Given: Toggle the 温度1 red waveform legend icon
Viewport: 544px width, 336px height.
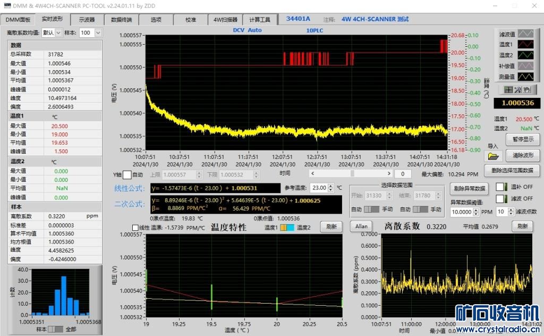Looking at the screenshot, I should (525, 45).
